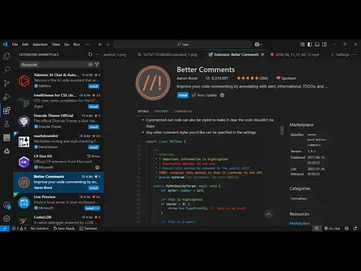Install the markdownlint extension
Image resolution: width=361 pixels, height=271 pixels.
coord(94,147)
